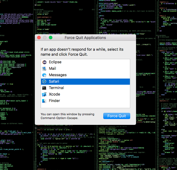177x170 pixels.
Task: Click the Force Quit Applications title bar
Action: (x=85, y=38)
